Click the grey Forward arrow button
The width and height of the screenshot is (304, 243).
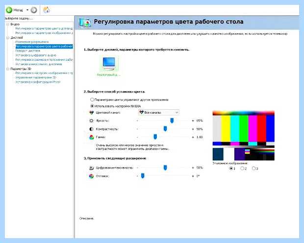(x=34, y=10)
